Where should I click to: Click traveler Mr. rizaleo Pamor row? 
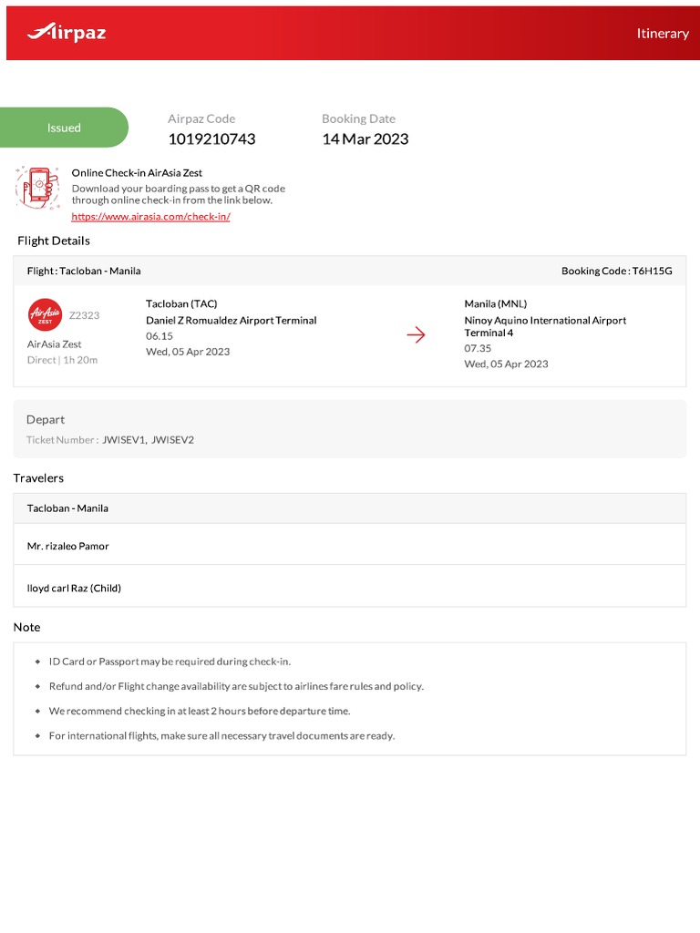point(350,545)
